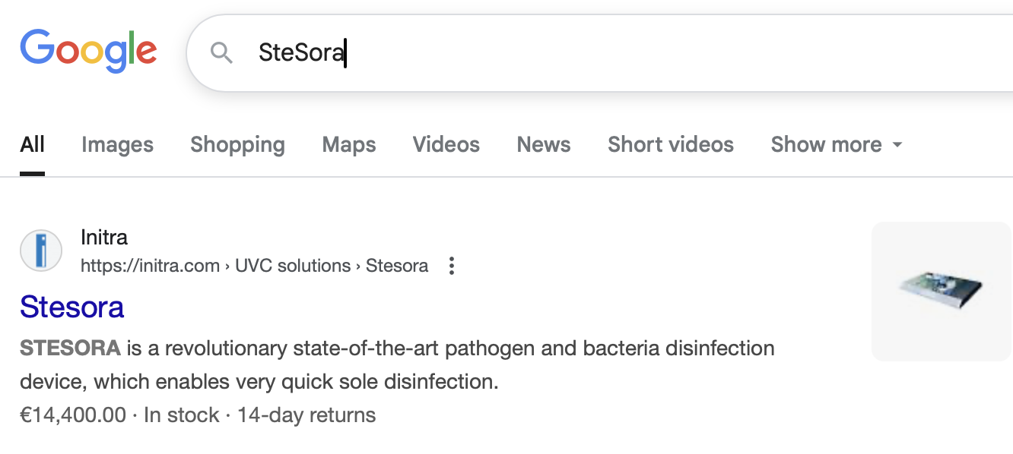
Task: Select the All results tab
Action: [32, 144]
